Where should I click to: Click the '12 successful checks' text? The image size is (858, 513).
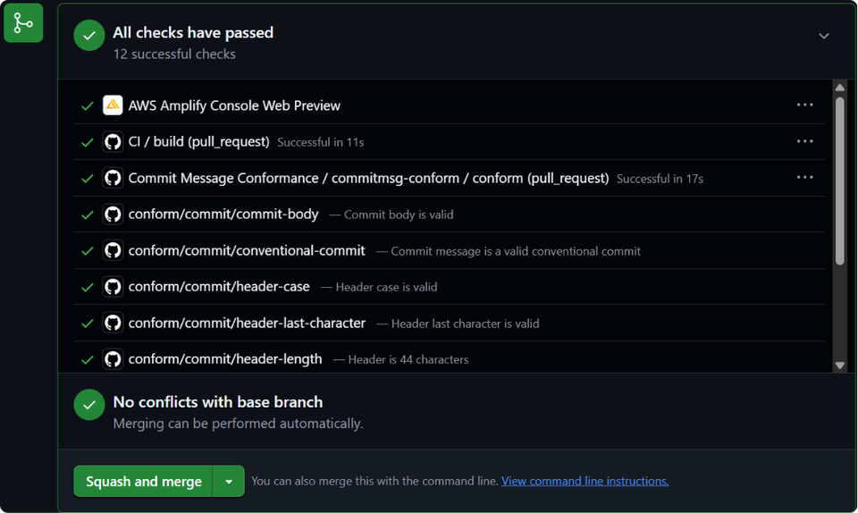174,55
